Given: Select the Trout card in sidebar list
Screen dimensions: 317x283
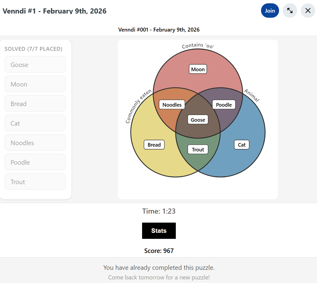Looking at the screenshot, I should tap(35, 182).
